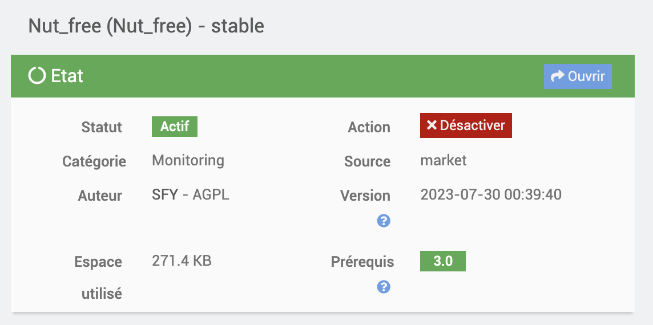653x325 pixels.
Task: Click the circle icon beside Etat
Action: 37,76
